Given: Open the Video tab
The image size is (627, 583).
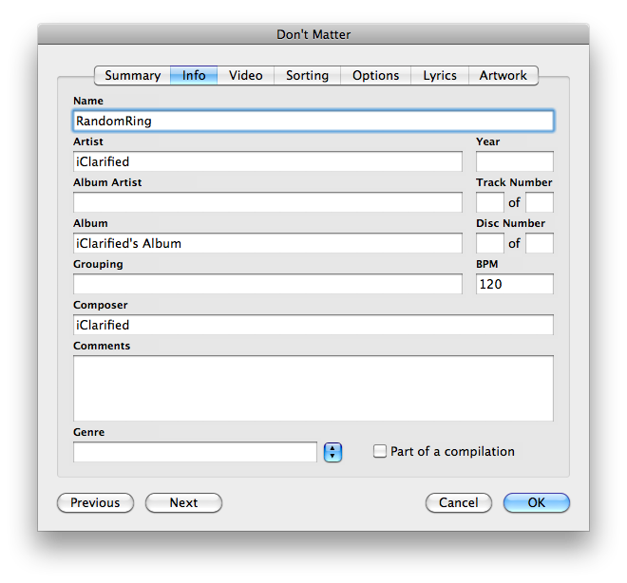Looking at the screenshot, I should pyautogui.click(x=246, y=75).
